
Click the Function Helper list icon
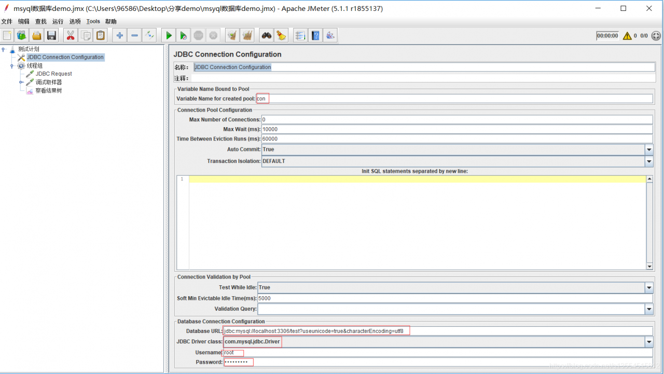(300, 35)
